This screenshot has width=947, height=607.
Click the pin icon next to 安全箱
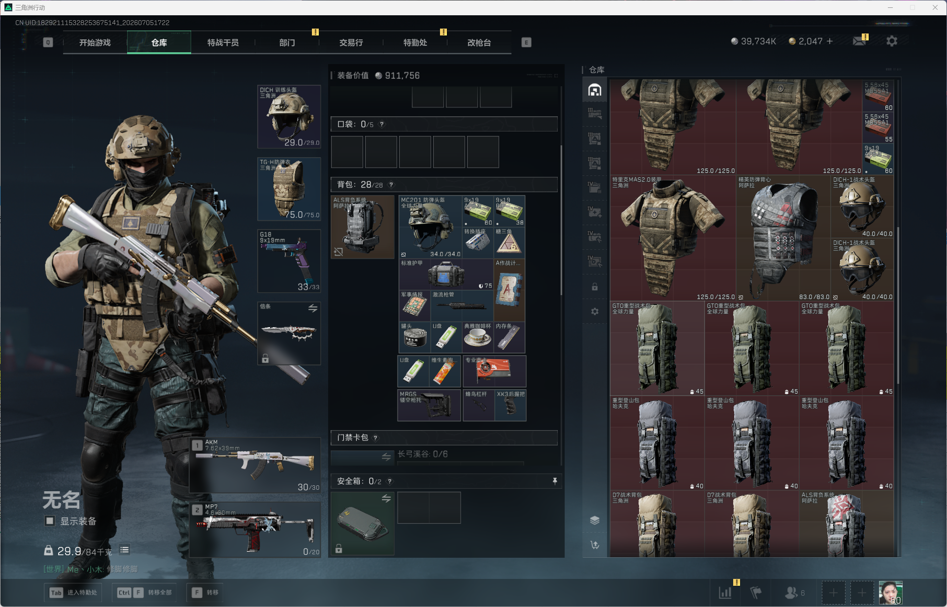point(555,481)
